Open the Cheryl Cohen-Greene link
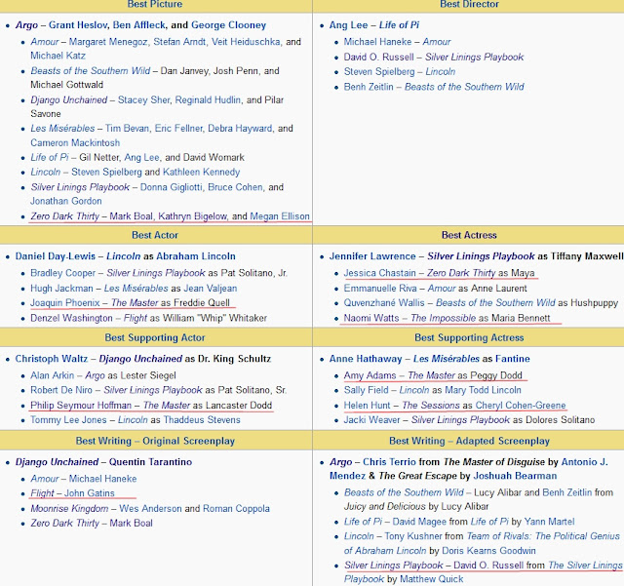The image size is (624, 586). 521,406
